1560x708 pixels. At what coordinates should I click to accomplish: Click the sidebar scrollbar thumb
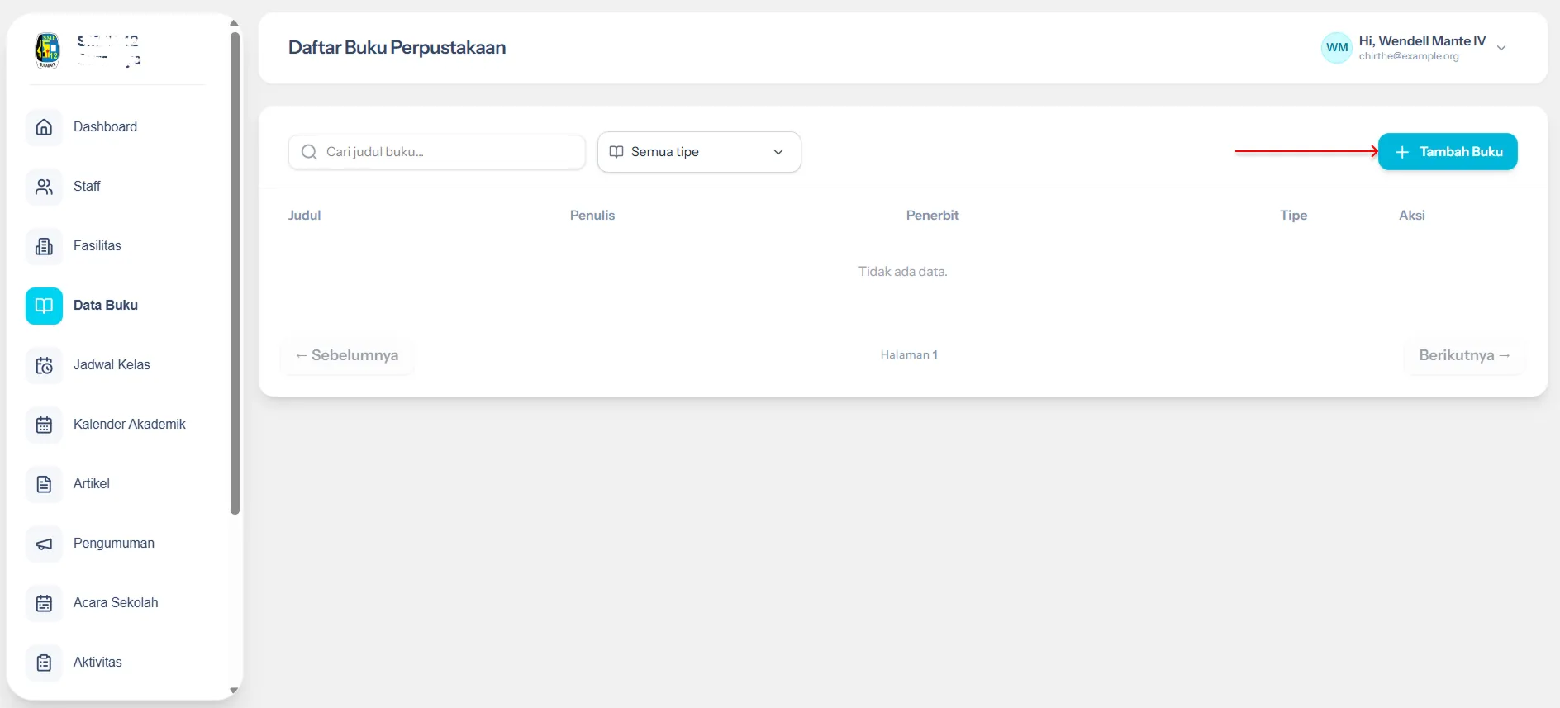tap(235, 273)
